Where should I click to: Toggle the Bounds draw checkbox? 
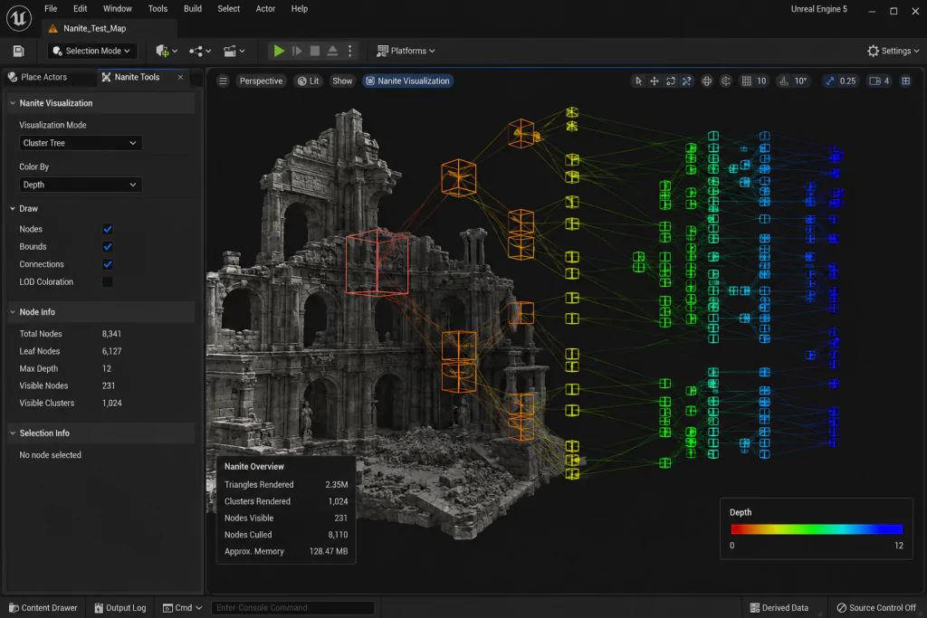pos(108,246)
